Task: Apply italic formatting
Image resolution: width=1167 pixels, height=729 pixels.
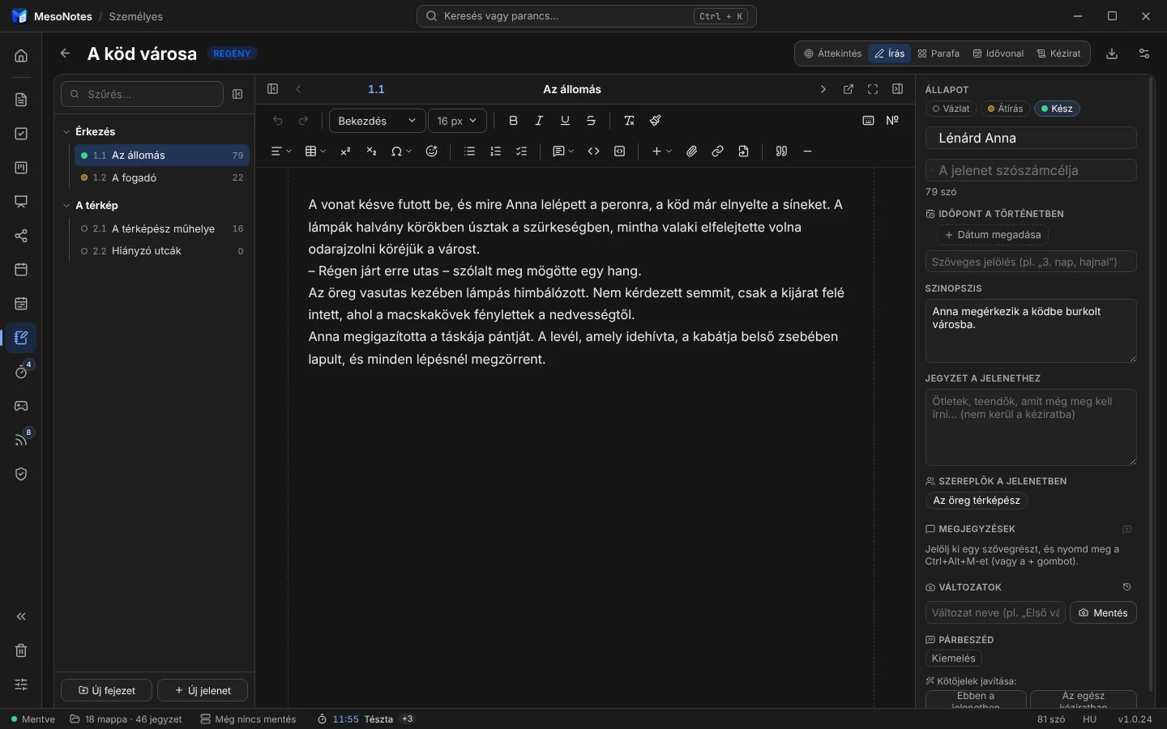Action: [x=540, y=121]
